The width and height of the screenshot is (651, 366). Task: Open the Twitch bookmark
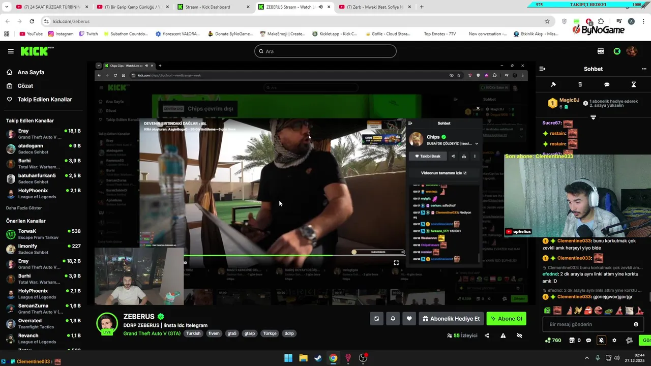point(88,34)
